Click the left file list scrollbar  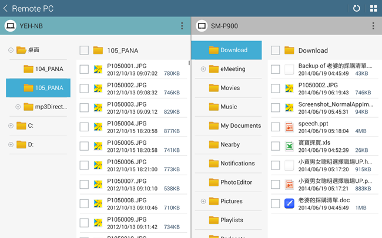(189, 63)
